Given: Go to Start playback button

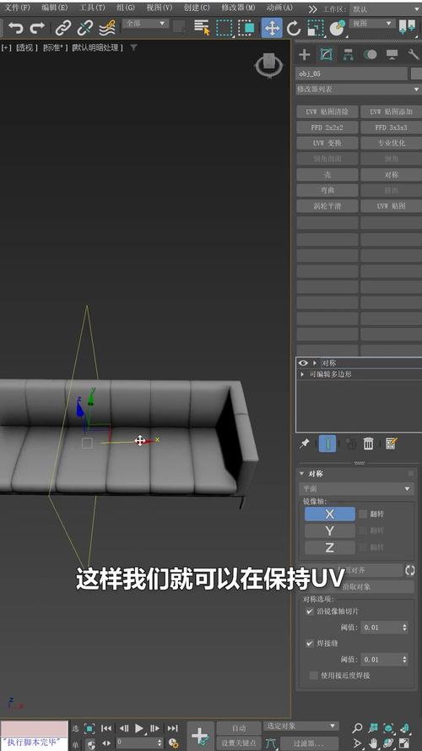Looking at the screenshot, I should pyautogui.click(x=106, y=728).
